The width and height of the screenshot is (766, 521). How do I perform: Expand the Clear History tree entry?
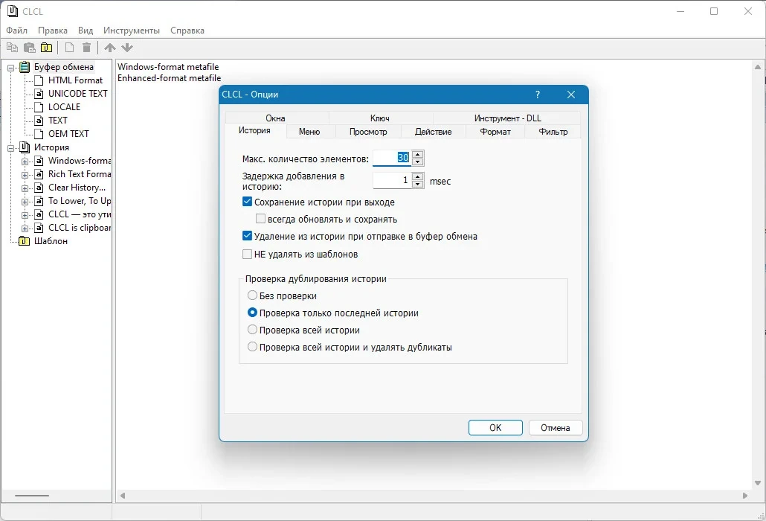25,188
